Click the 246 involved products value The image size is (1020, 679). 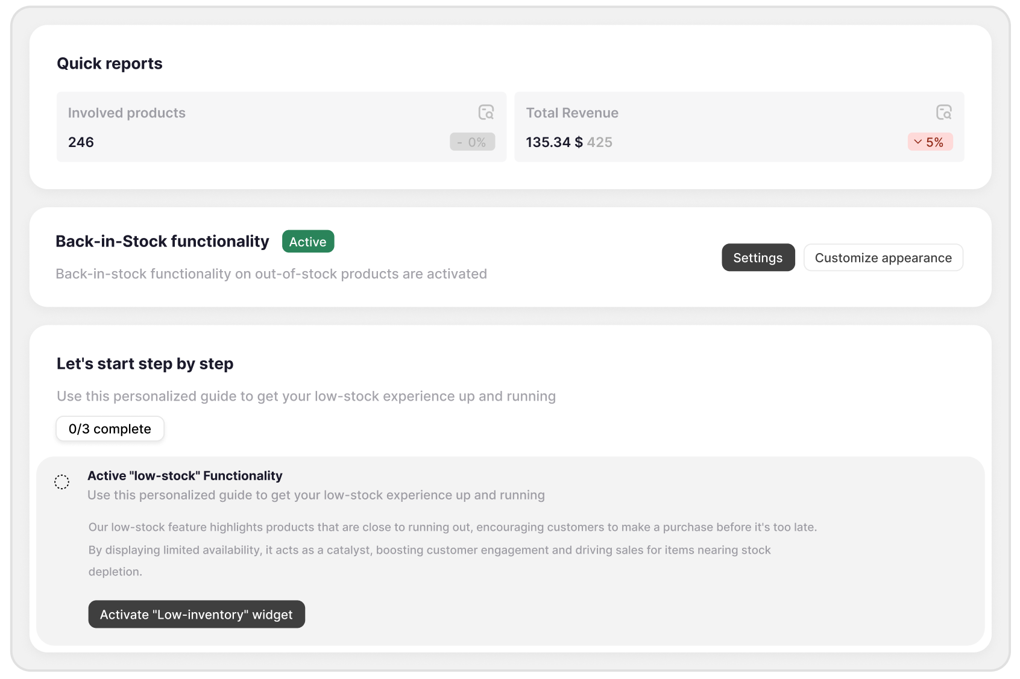coord(81,143)
